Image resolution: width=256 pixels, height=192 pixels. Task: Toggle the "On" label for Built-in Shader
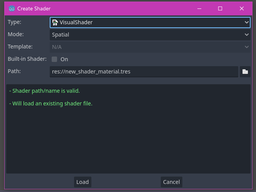click(64, 59)
